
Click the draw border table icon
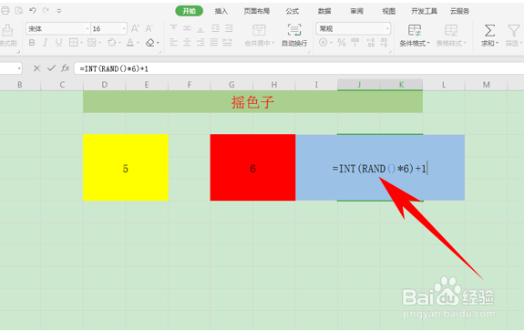[91, 43]
